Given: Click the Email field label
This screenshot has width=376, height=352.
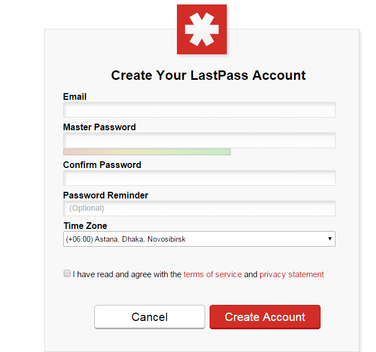Looking at the screenshot, I should pos(75,96).
